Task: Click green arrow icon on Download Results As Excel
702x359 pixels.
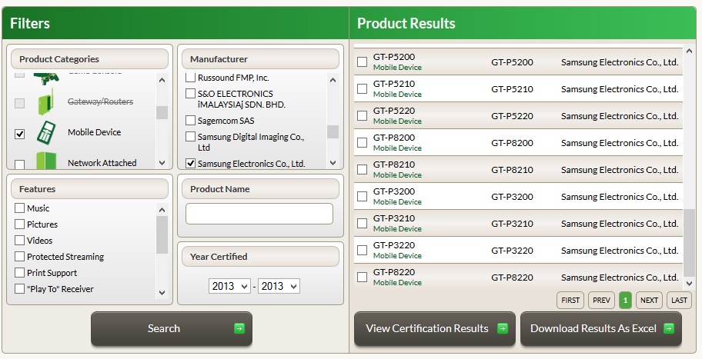Action: point(668,328)
